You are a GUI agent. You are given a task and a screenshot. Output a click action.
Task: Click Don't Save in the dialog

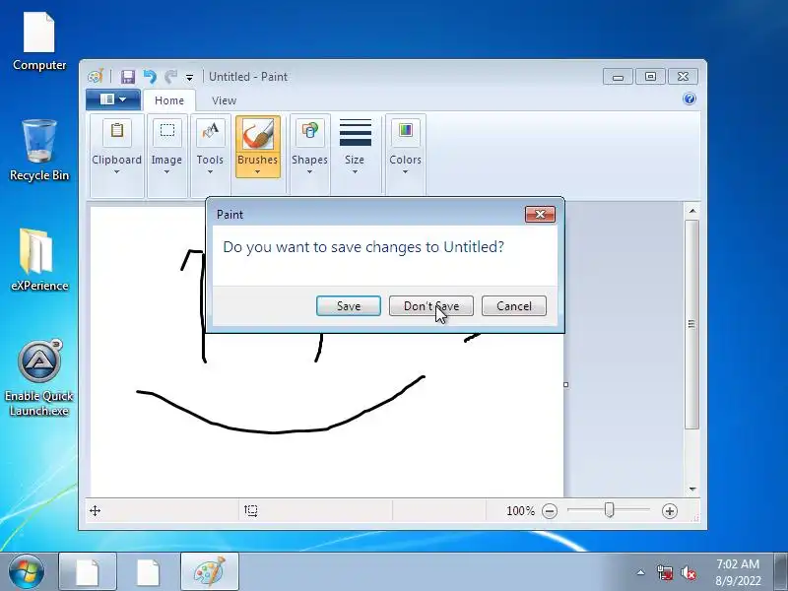pos(431,306)
